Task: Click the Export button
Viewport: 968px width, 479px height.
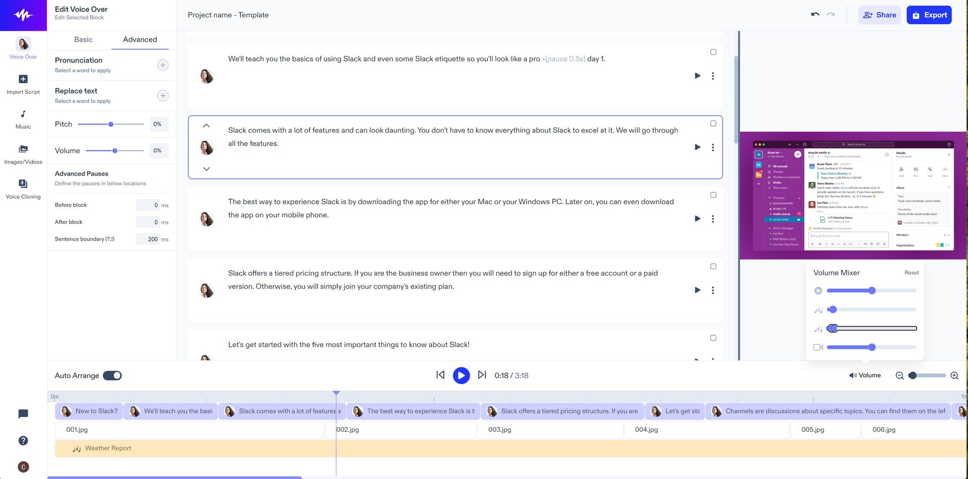Action: click(929, 15)
